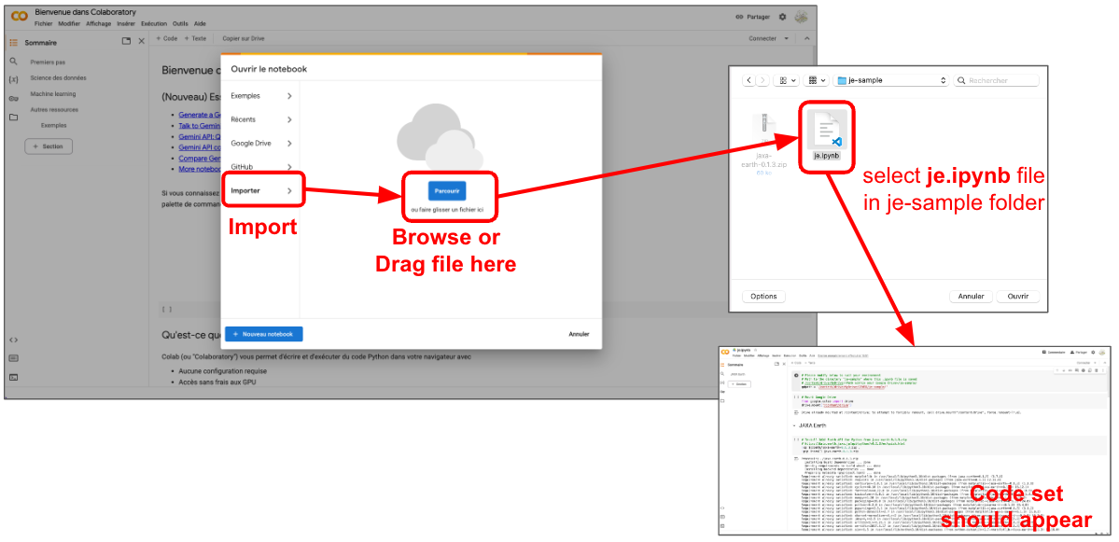The height and width of the screenshot is (542, 1119).
Task: Select Science des données in Sommaire
Action: (58, 77)
